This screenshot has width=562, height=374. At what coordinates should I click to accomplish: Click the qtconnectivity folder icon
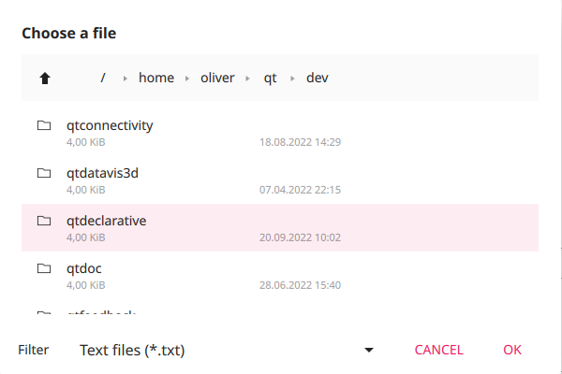coord(44,125)
